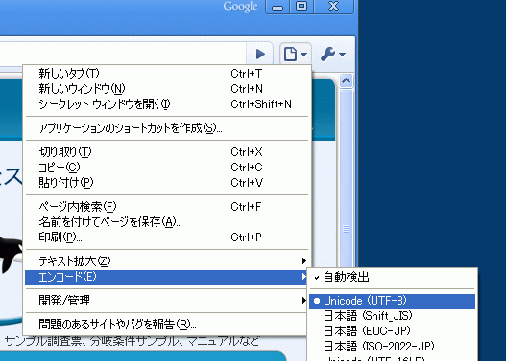Select 問題のあるサイトやバグを報告(R)

pyautogui.click(x=167, y=325)
